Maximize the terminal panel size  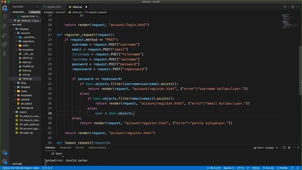coord(294,148)
